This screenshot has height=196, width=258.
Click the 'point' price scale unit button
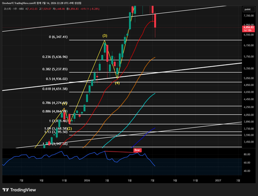248,9
